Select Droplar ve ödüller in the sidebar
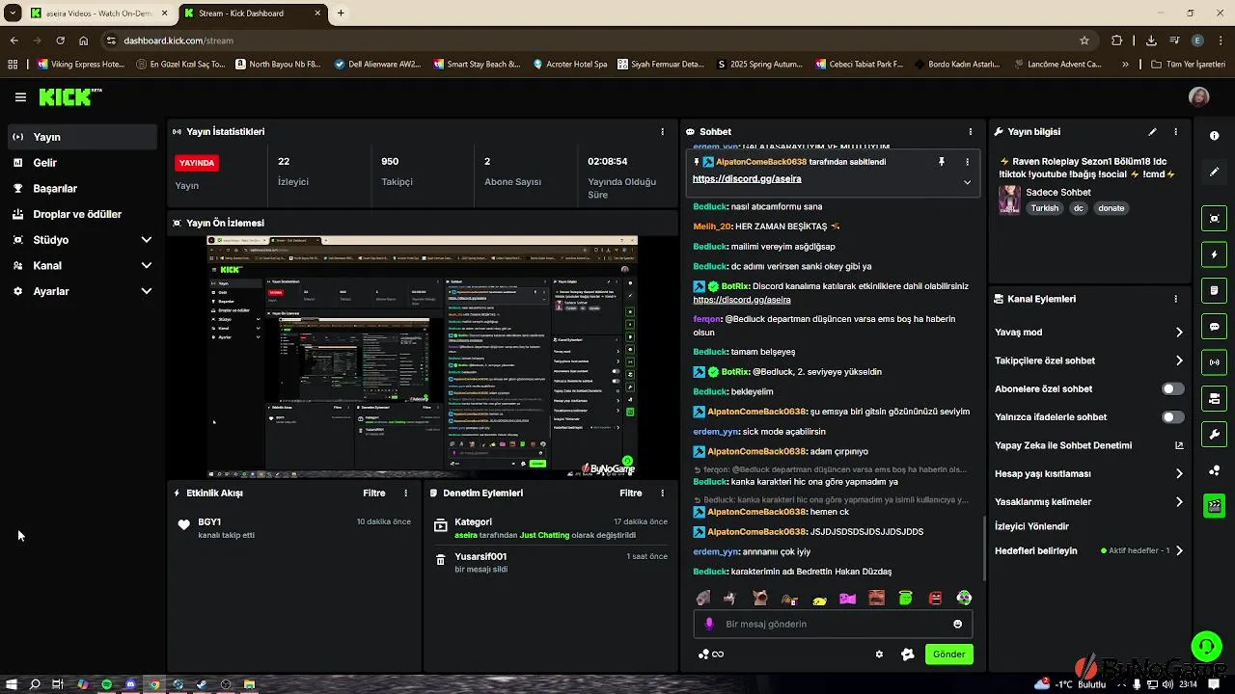This screenshot has width=1235, height=694. coord(82,214)
